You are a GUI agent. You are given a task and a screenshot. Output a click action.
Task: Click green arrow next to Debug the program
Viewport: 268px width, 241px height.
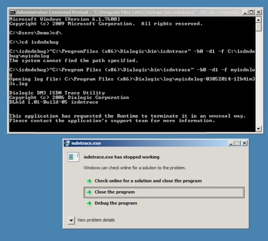89,203
